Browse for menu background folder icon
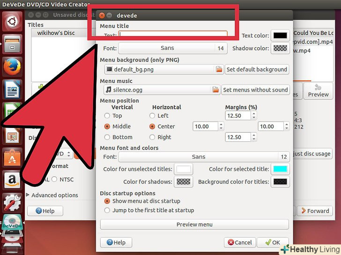This screenshot has width=341, height=255. point(219,70)
